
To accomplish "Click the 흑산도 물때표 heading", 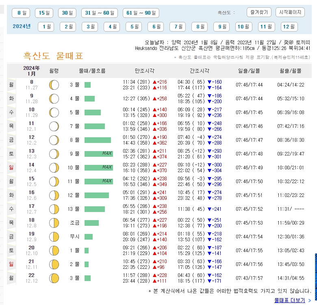I will 53,56.
